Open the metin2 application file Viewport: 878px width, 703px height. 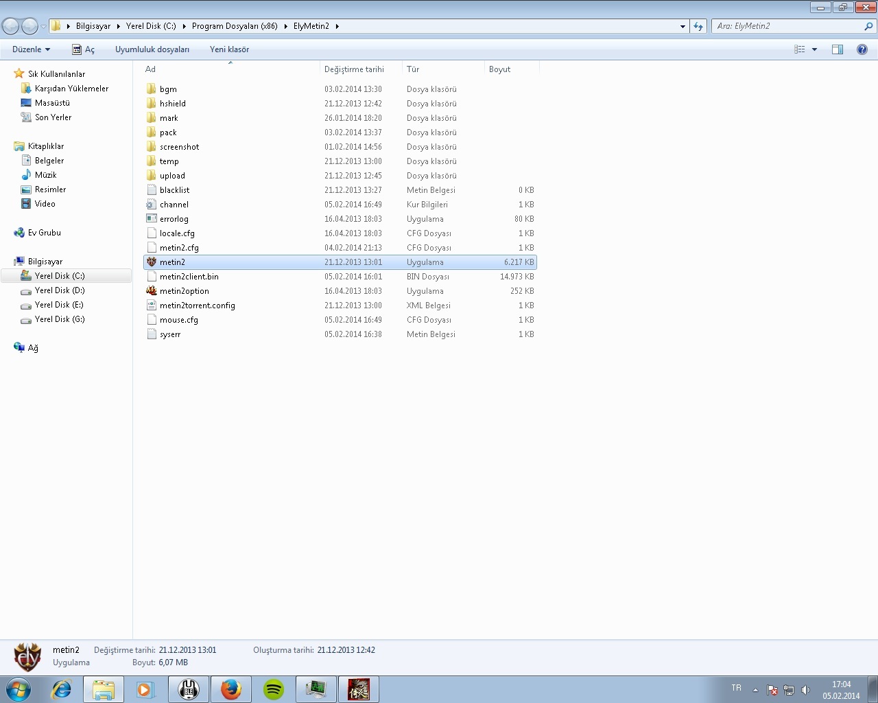tap(340, 262)
